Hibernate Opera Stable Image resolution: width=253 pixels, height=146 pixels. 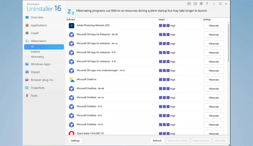coord(214,133)
